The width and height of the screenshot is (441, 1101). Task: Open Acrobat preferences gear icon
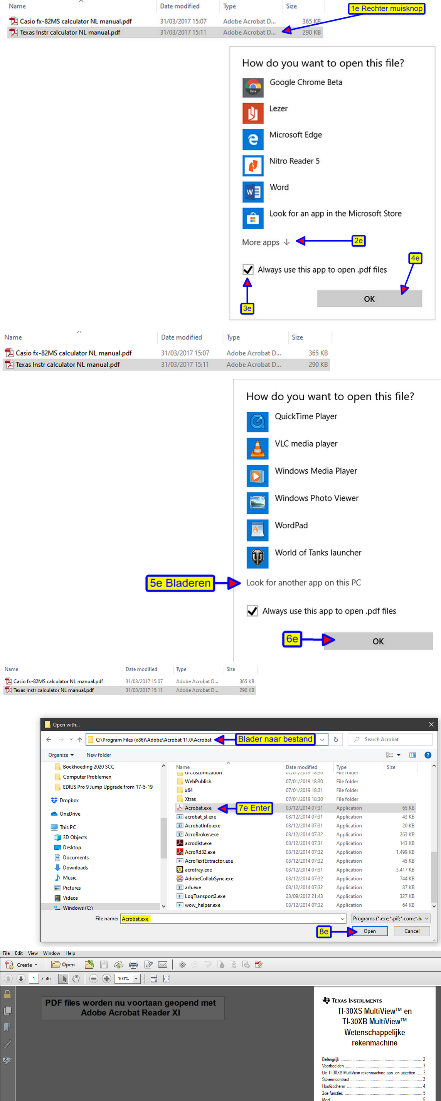pyautogui.click(x=182, y=965)
